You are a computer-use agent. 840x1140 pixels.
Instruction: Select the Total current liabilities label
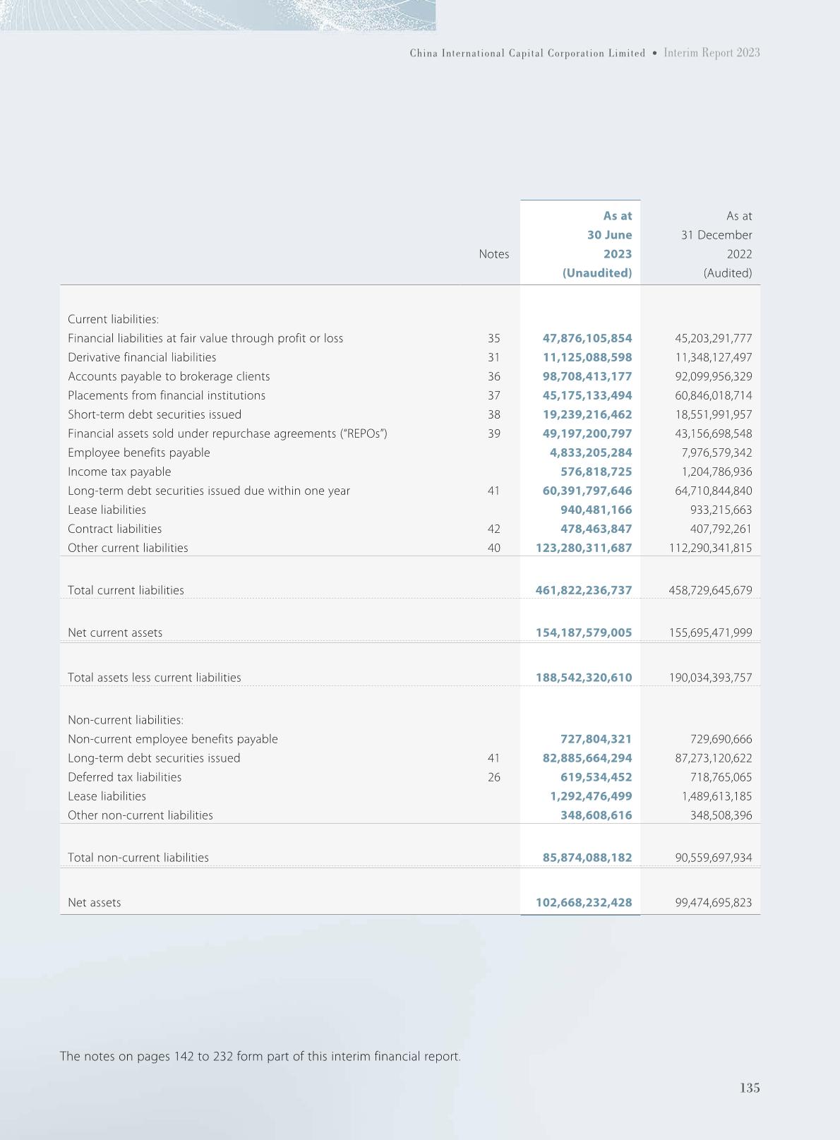point(126,590)
